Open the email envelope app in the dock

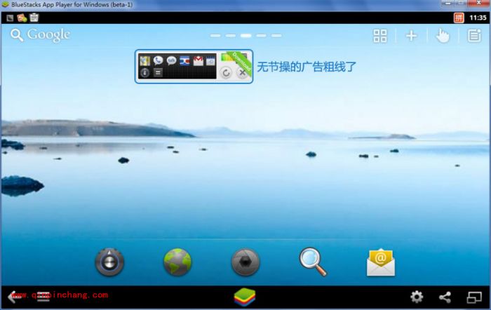point(381,262)
